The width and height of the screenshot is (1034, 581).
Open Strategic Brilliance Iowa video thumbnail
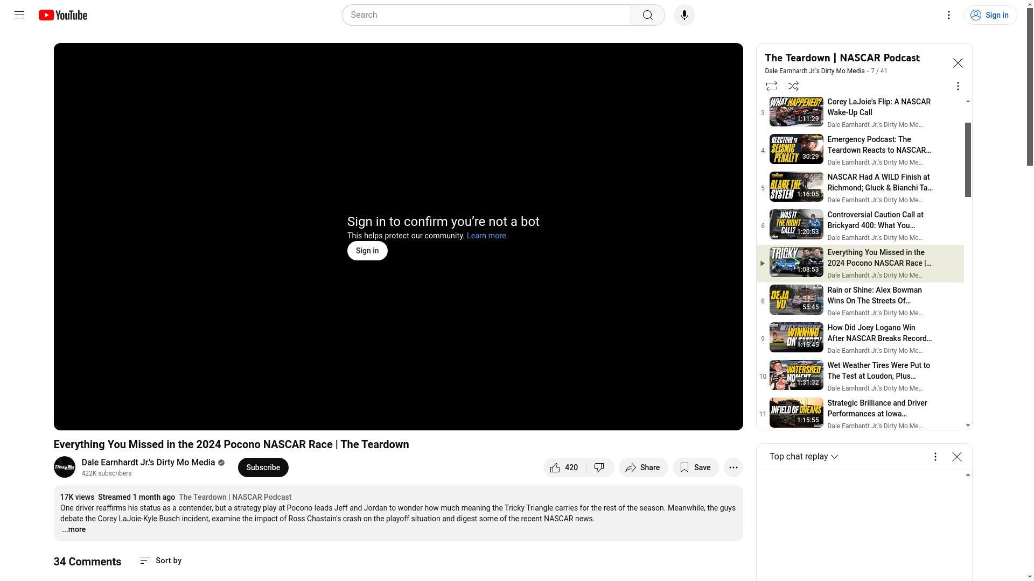pyautogui.click(x=796, y=413)
